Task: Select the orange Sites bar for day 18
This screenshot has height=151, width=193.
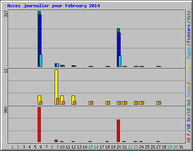Action: coord(109,103)
